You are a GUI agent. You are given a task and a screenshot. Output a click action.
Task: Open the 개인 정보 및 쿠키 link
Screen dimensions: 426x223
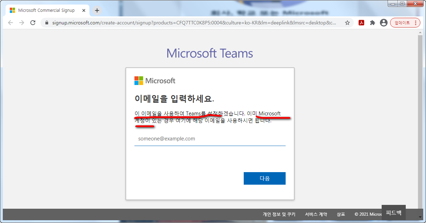pyautogui.click(x=279, y=214)
